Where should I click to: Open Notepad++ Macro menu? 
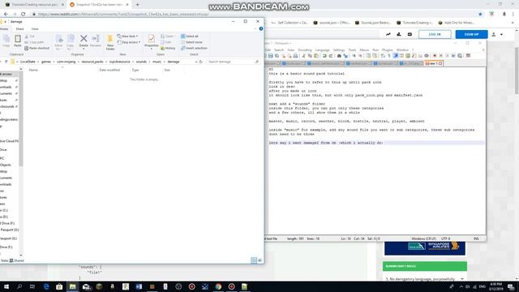tap(364, 49)
